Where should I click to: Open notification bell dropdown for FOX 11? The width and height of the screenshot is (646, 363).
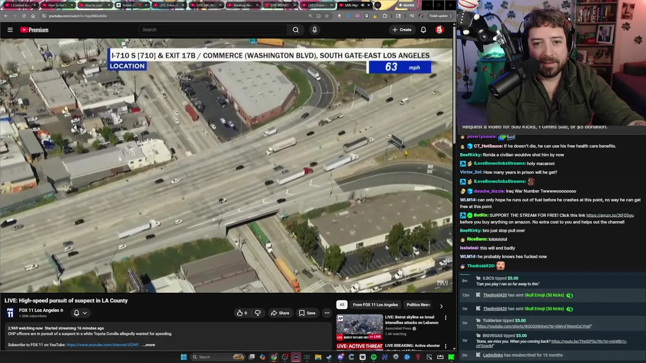click(x=80, y=313)
